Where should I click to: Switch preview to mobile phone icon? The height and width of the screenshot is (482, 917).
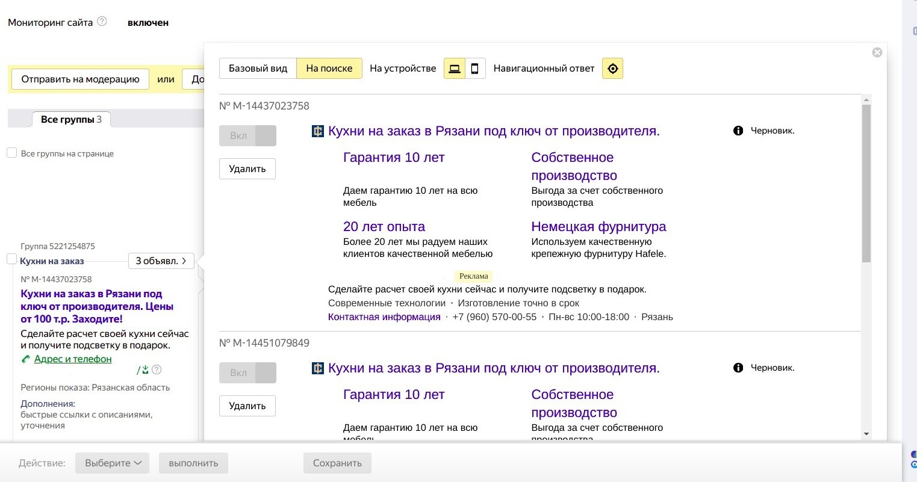474,69
